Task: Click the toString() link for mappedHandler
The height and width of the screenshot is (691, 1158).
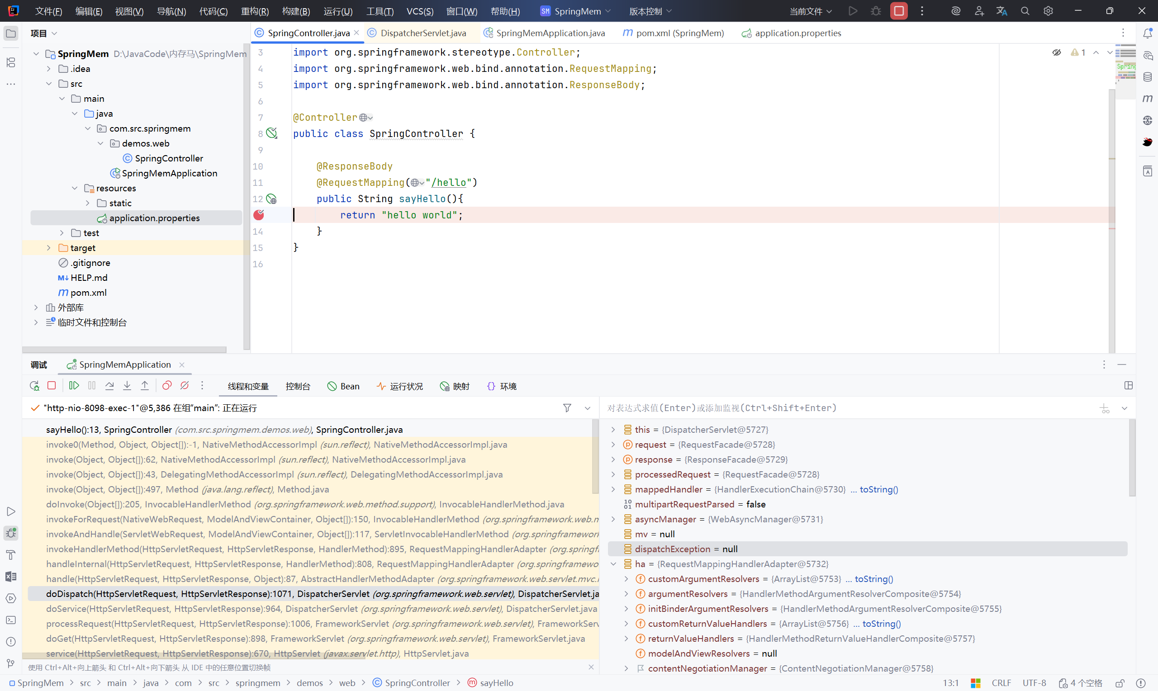Action: click(878, 489)
